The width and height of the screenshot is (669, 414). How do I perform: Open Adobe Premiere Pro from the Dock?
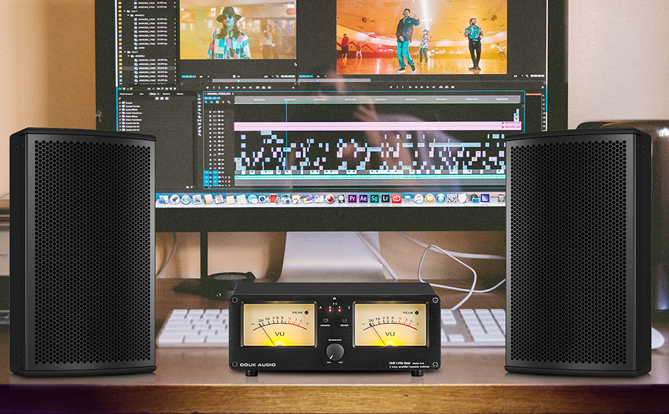tap(352, 199)
